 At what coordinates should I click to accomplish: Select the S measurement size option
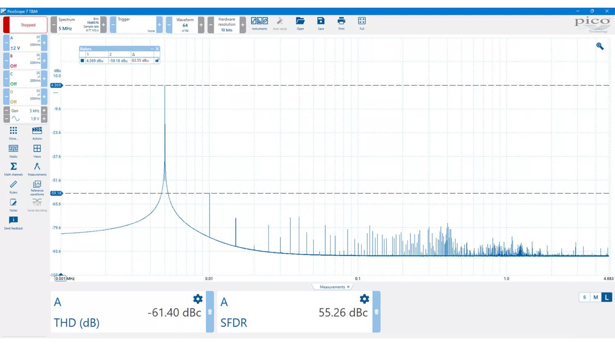[585, 297]
